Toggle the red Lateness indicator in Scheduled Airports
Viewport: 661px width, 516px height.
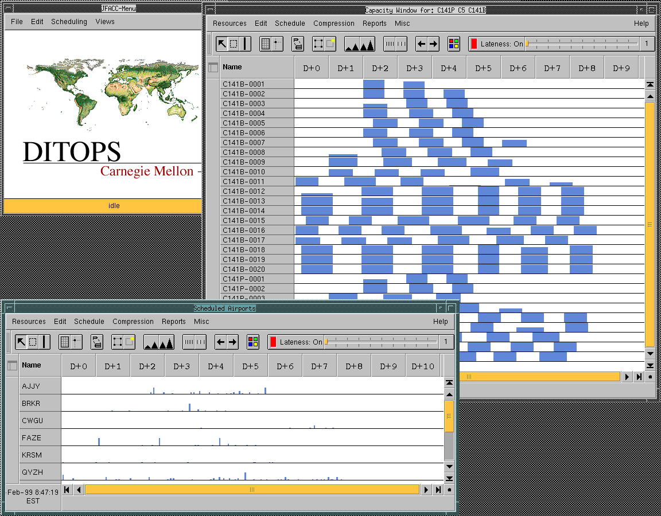(273, 342)
